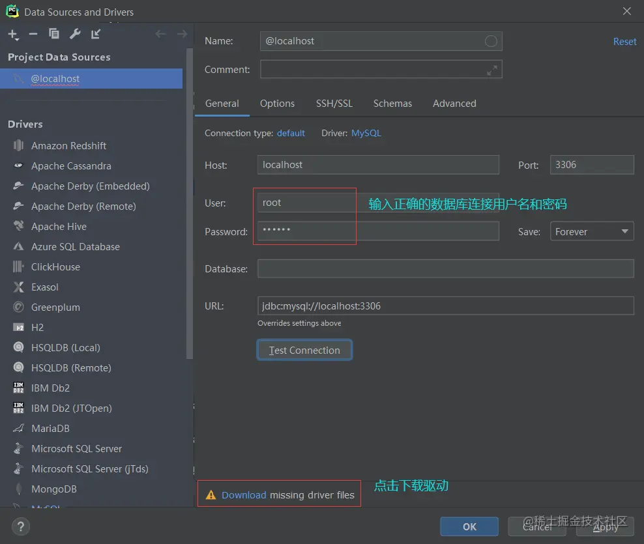Focus the User field containing root
This screenshot has width=644, height=544.
[x=378, y=203]
